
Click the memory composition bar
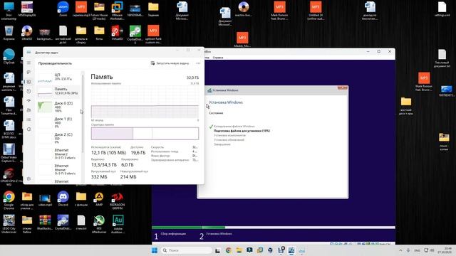[145, 134]
